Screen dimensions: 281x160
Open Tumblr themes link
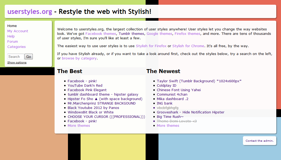(x=131, y=34)
